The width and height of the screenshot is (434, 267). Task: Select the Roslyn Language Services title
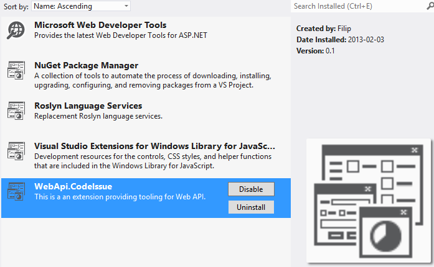point(88,106)
